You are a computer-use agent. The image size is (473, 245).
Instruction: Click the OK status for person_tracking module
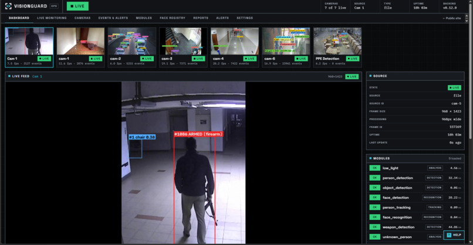[x=374, y=207]
